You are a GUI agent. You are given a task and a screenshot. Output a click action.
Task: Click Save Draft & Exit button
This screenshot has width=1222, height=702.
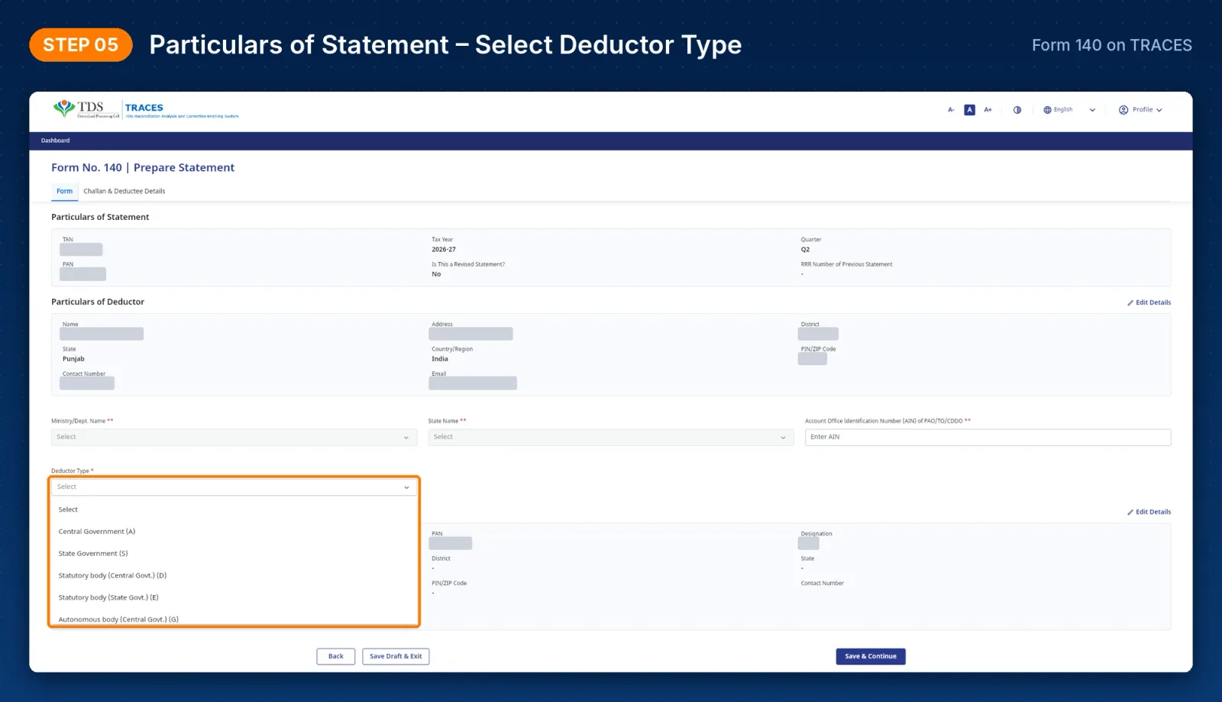[x=396, y=656]
